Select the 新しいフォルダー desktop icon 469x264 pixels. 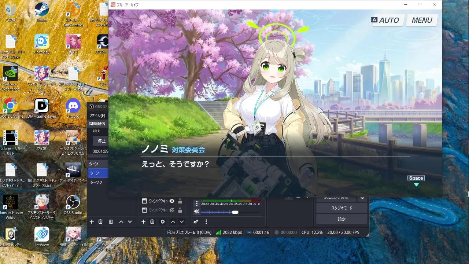coord(10,236)
